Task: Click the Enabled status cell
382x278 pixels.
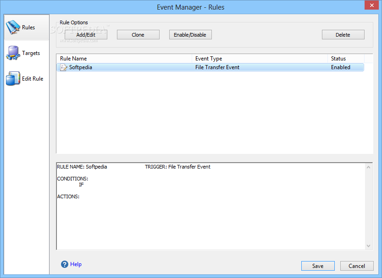Action: [x=341, y=67]
